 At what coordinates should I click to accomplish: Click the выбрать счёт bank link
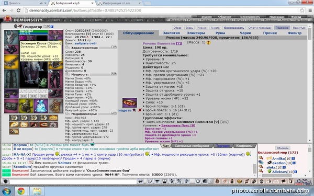(x=85, y=43)
